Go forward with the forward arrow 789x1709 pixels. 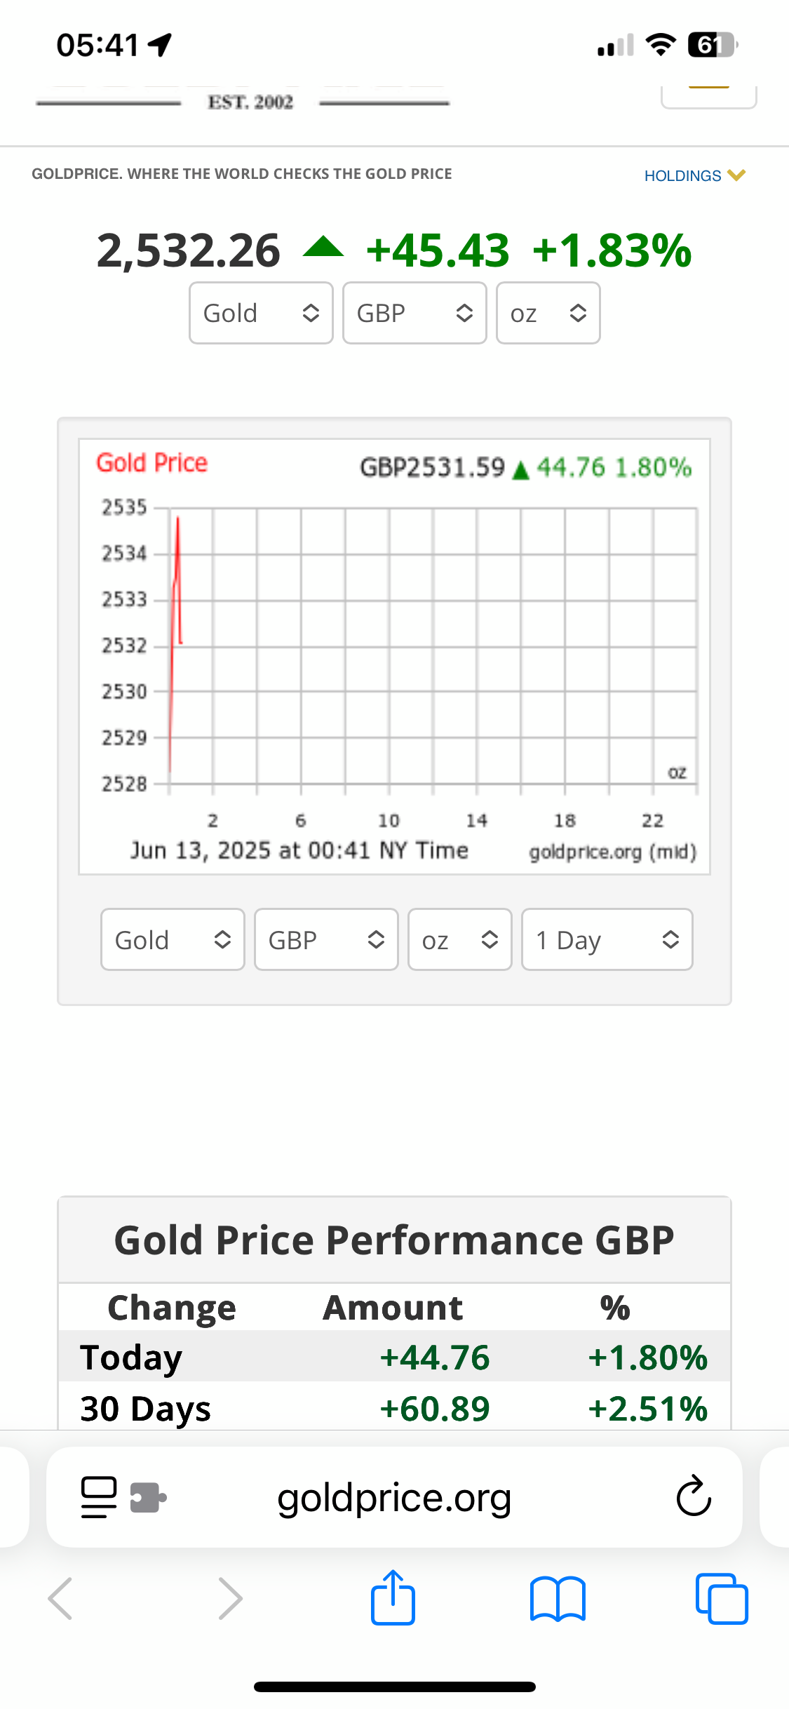tap(230, 1599)
